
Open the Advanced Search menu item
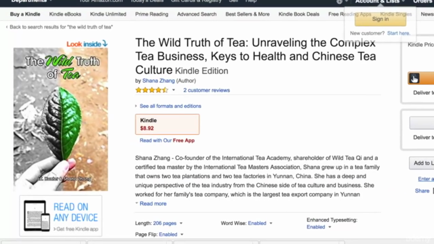197,14
